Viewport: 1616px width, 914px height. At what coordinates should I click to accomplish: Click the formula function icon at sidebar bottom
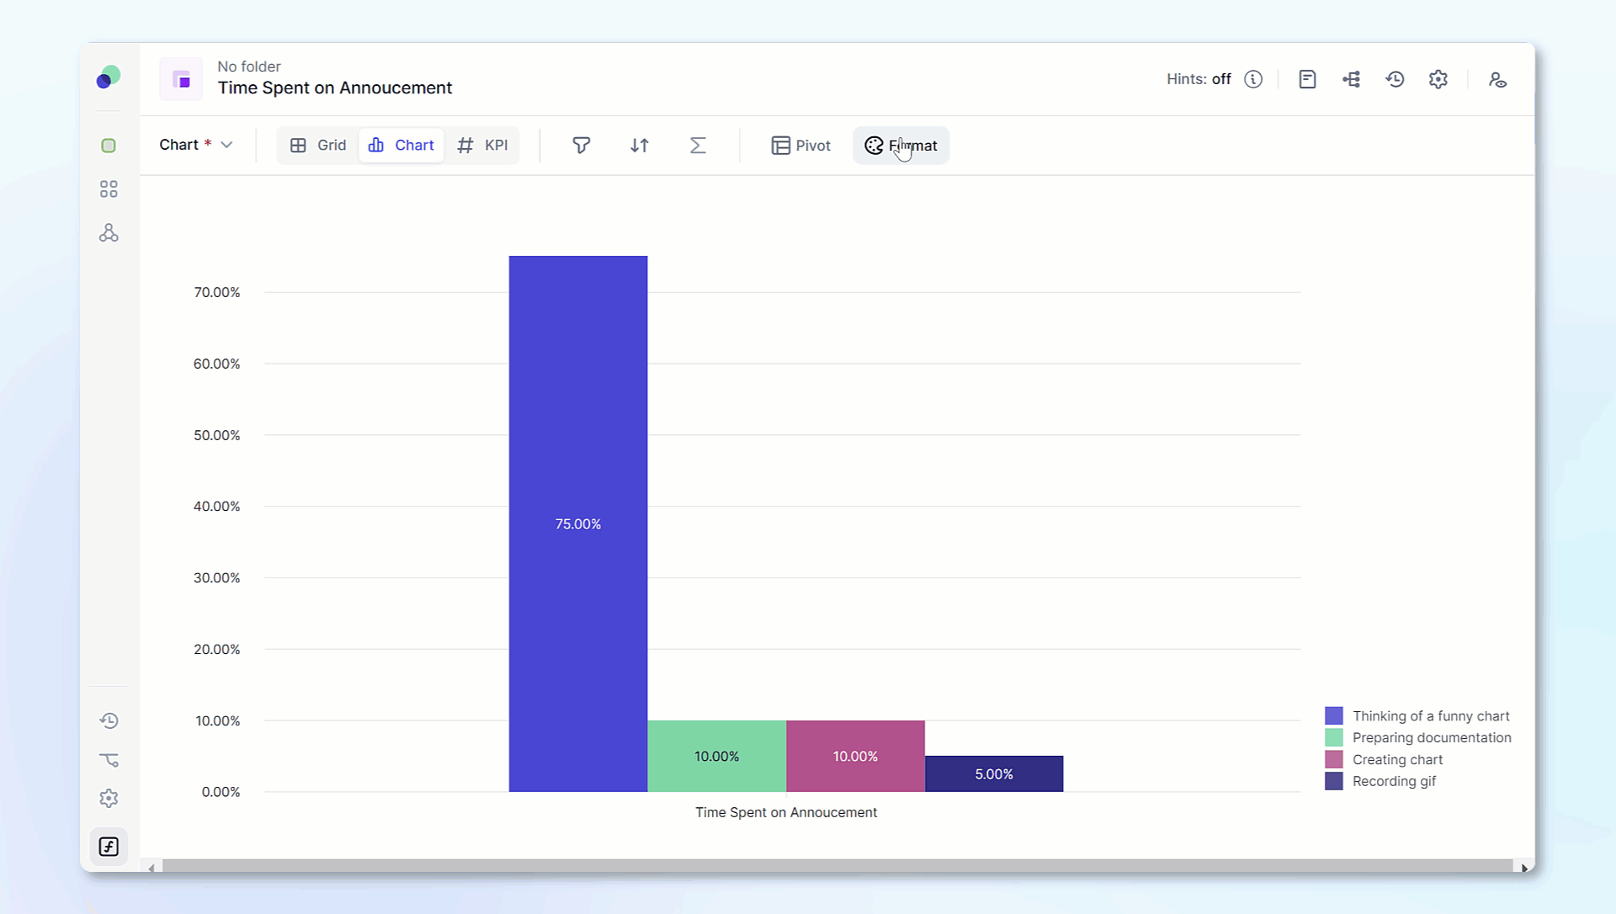pyautogui.click(x=109, y=847)
